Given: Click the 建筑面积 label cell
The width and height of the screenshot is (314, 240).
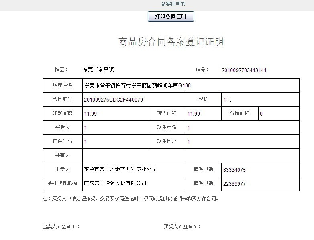Looking at the screenshot, I should point(63,113).
